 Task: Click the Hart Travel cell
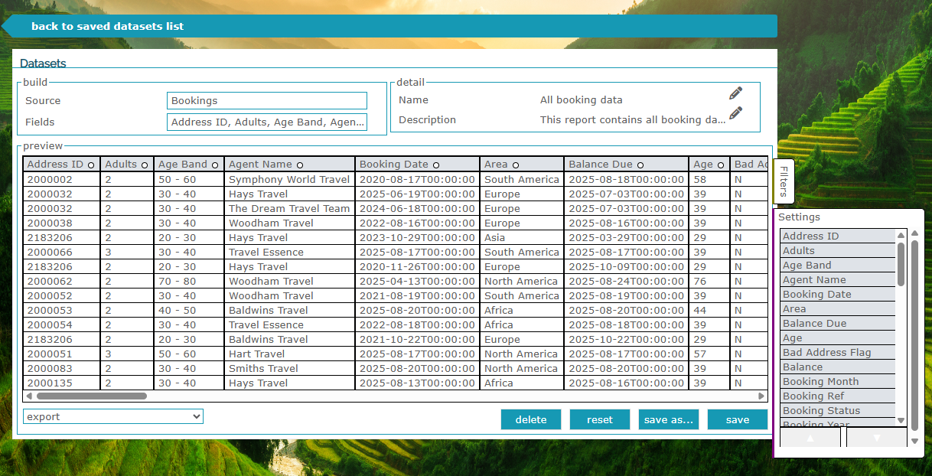(x=289, y=354)
